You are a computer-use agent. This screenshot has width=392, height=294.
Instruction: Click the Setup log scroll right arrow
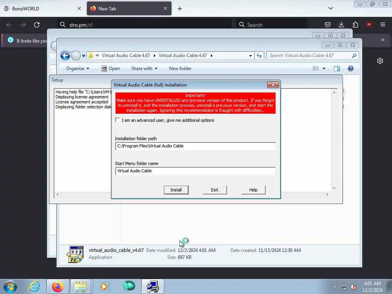(x=328, y=194)
